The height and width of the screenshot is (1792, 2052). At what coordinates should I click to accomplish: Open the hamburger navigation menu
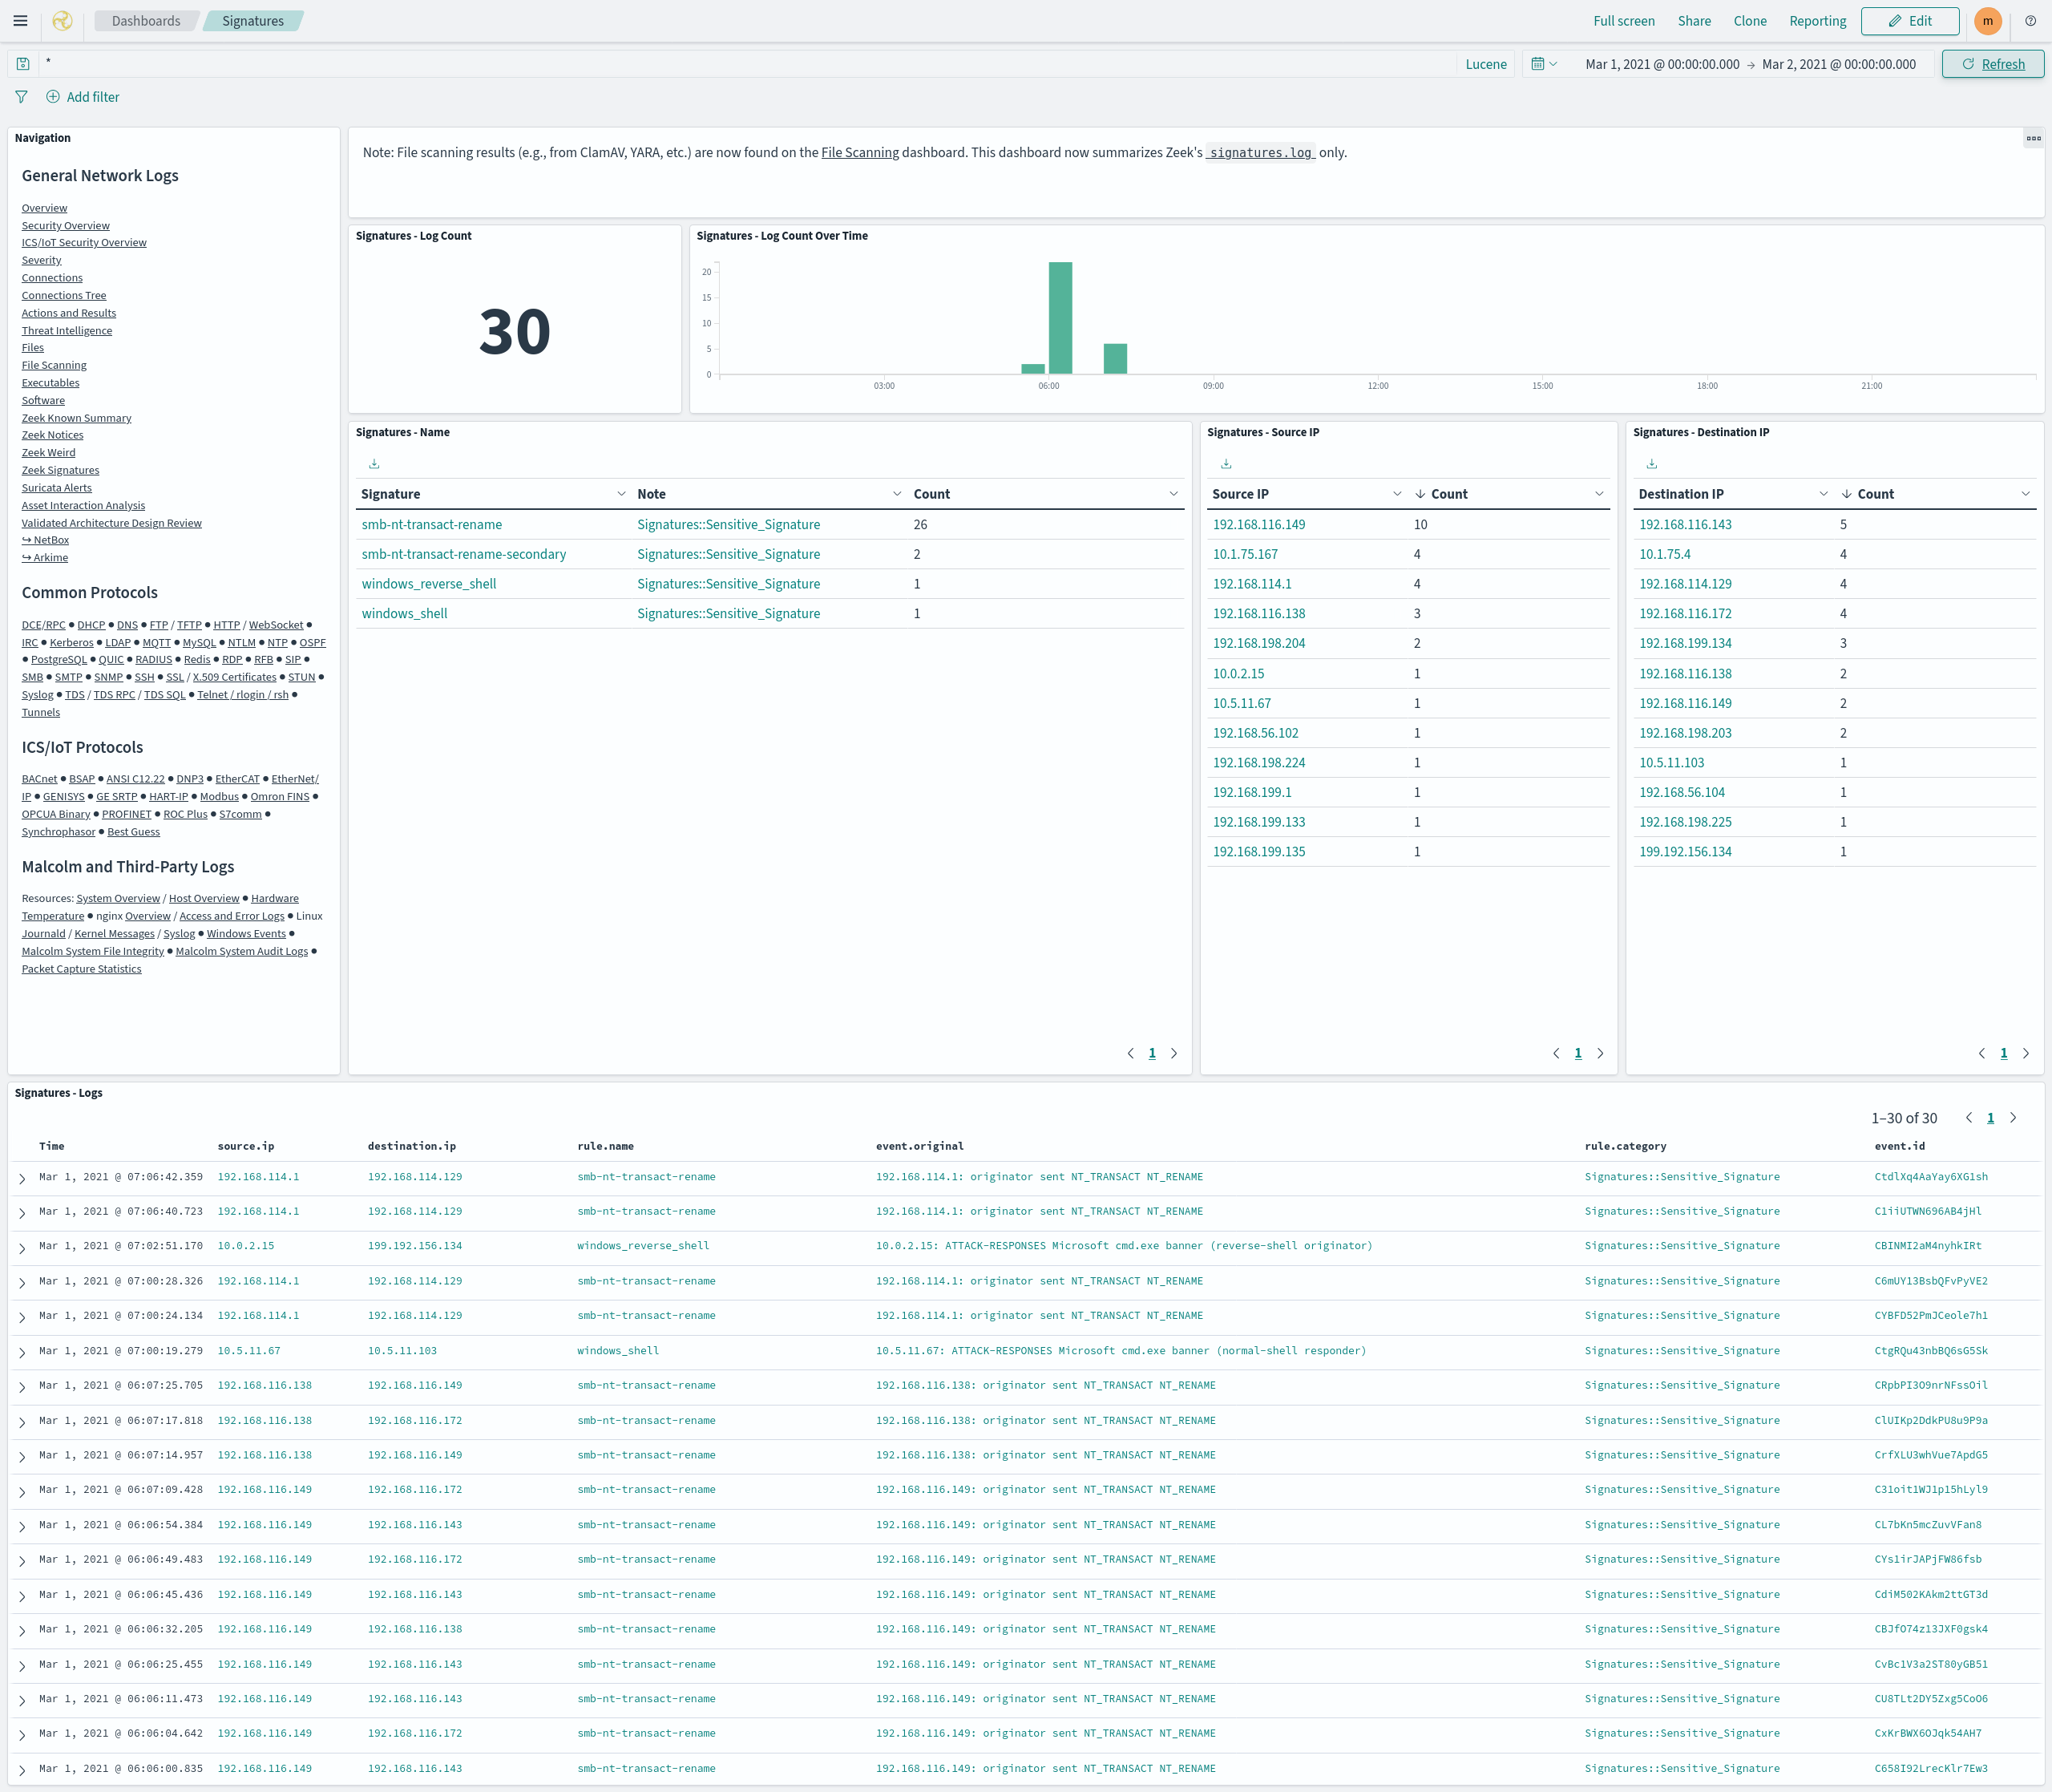pyautogui.click(x=20, y=21)
